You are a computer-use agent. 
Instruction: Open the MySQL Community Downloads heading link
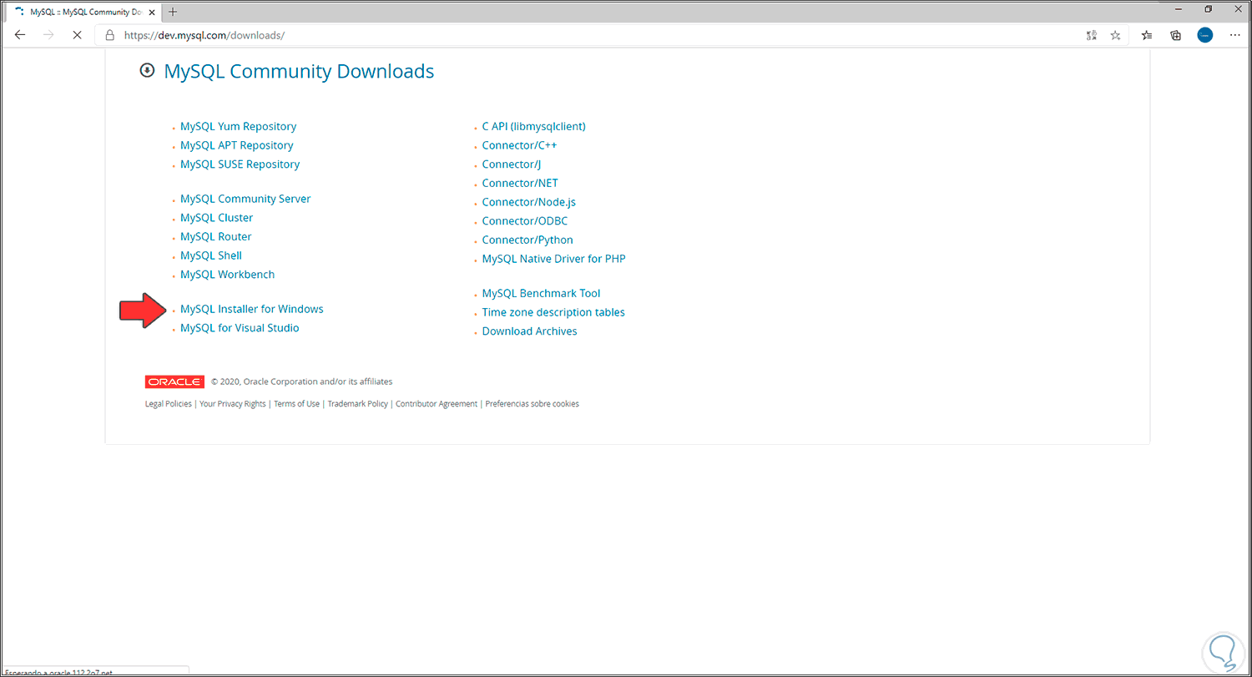(299, 71)
